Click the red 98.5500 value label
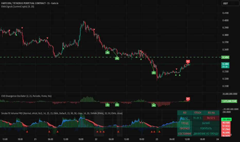The height and width of the screenshot is (142, 240). (x=226, y=123)
